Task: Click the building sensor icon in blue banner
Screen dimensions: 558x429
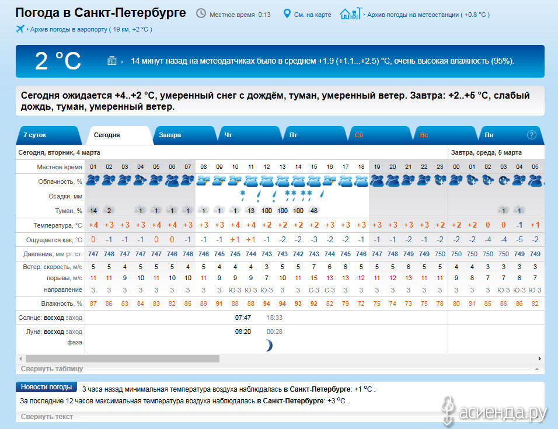Action: click(x=111, y=61)
